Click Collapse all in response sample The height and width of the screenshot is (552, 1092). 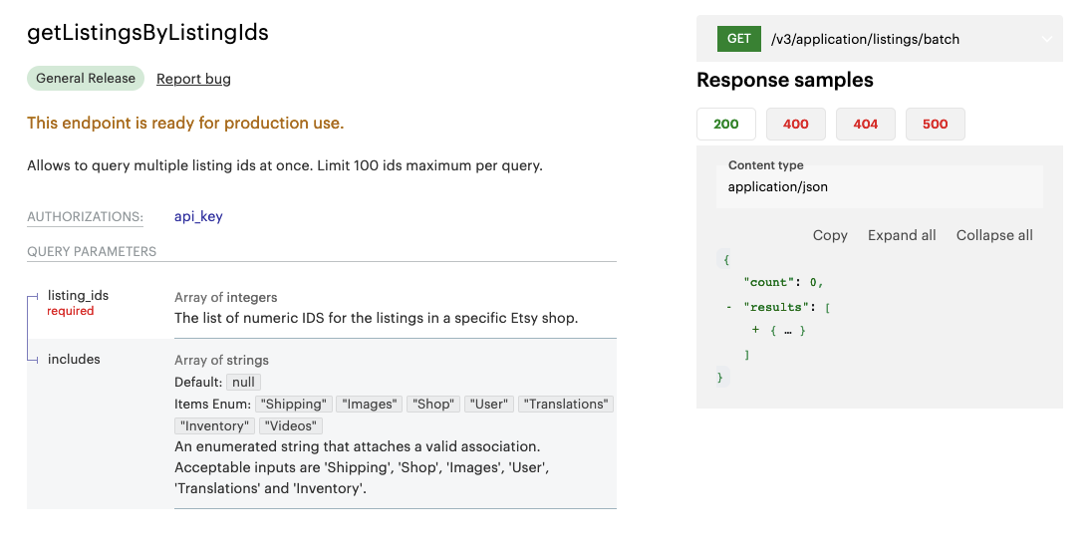994,235
